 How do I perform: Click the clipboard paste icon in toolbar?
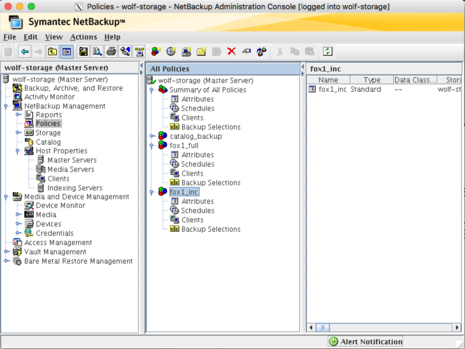point(310,52)
